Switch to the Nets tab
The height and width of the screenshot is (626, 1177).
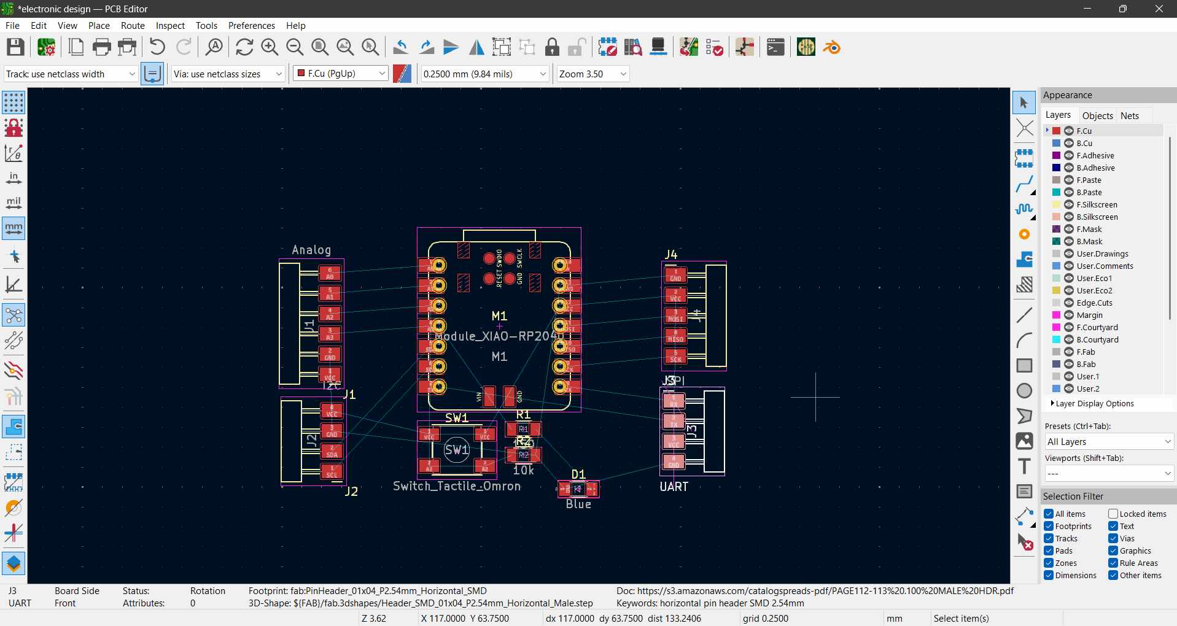coord(1130,115)
